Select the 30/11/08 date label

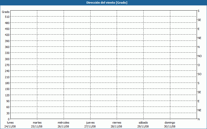coord(170,126)
